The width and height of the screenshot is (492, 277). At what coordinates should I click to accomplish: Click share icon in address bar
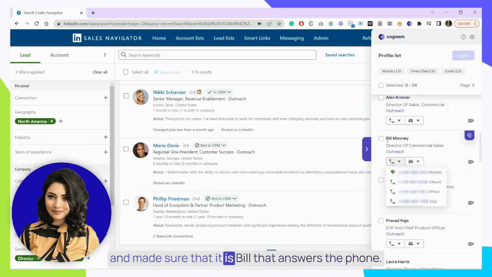(x=269, y=23)
